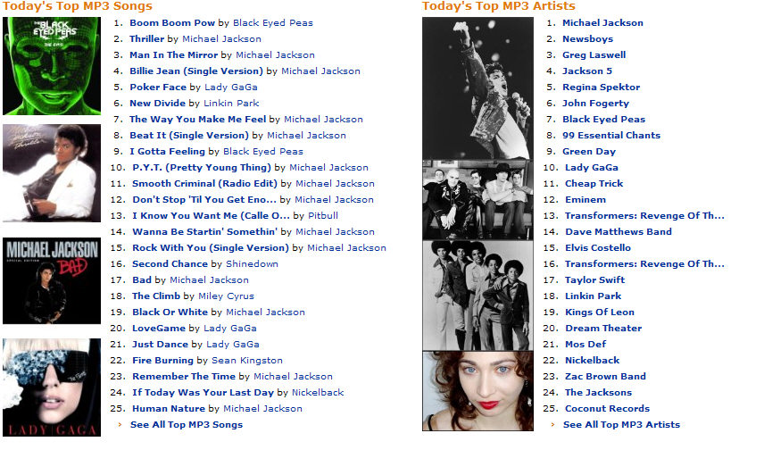This screenshot has width=764, height=450.
Task: Open Don't Stop 'Til You Get Eno... song
Action: click(204, 200)
